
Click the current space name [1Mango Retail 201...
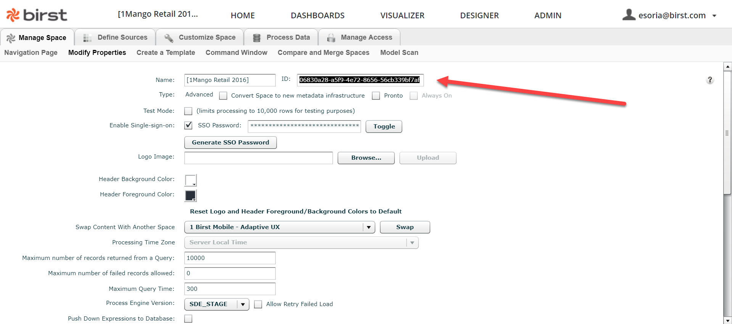[x=158, y=14]
